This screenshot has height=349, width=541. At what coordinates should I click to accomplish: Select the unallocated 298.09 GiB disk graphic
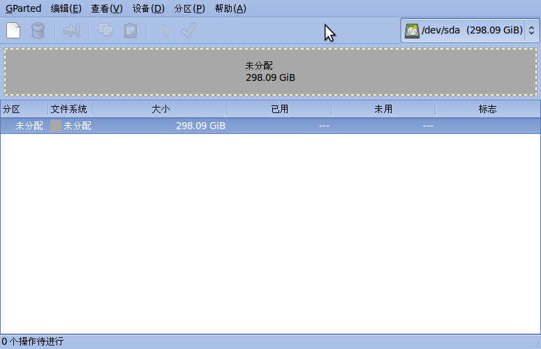271,72
